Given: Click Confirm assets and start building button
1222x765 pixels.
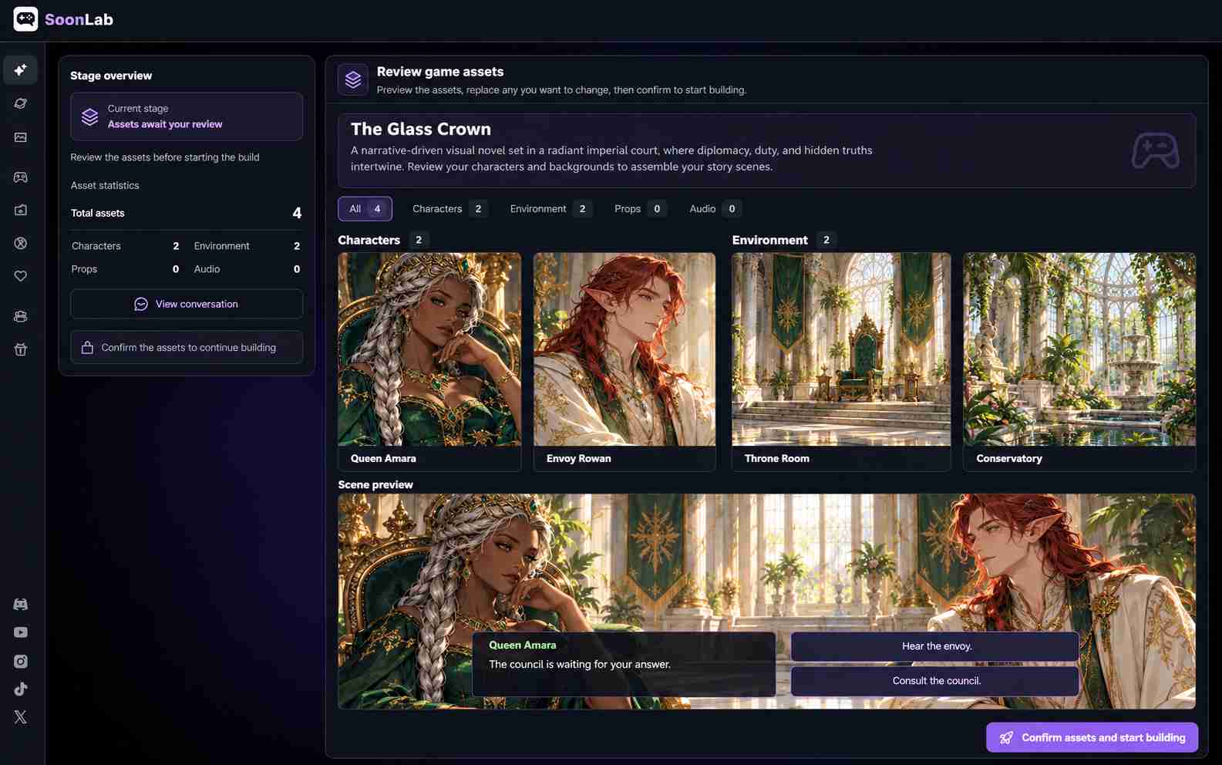Looking at the screenshot, I should (x=1092, y=737).
